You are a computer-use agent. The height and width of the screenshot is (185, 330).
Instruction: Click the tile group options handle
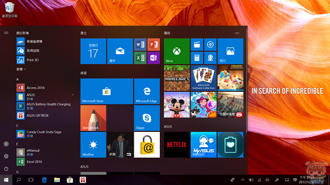coord(237,33)
